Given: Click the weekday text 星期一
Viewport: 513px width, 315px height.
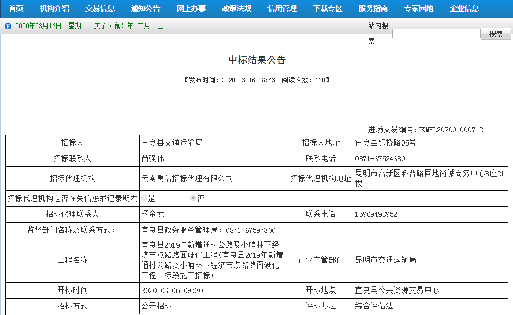Looking at the screenshot, I should tap(78, 26).
